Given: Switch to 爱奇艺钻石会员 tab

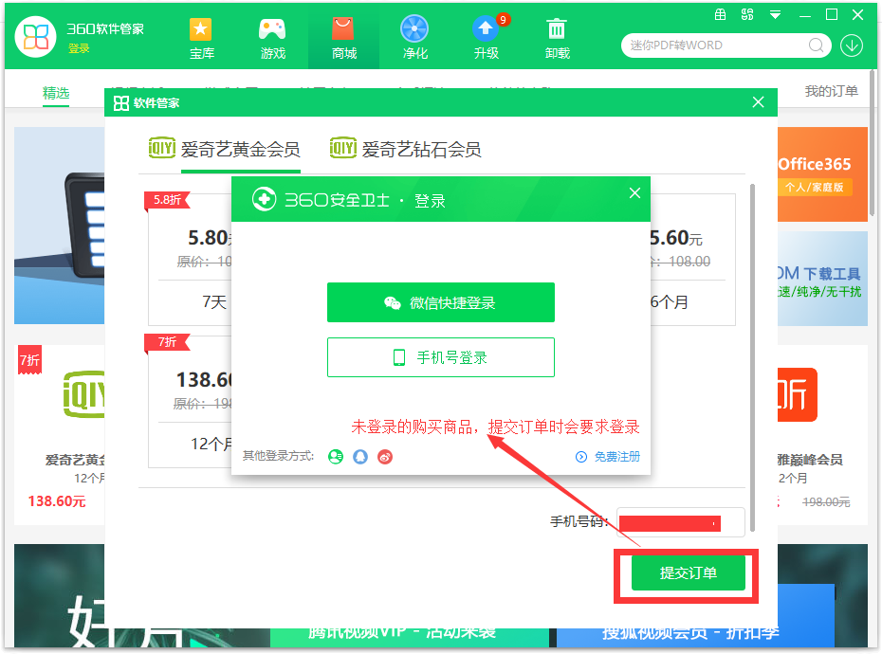Looking at the screenshot, I should point(405,149).
